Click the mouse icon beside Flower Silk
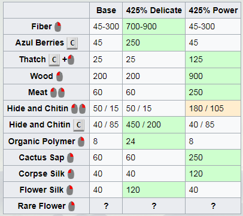Image resolution: width=243 pixels, height=216 pixels. (70, 190)
